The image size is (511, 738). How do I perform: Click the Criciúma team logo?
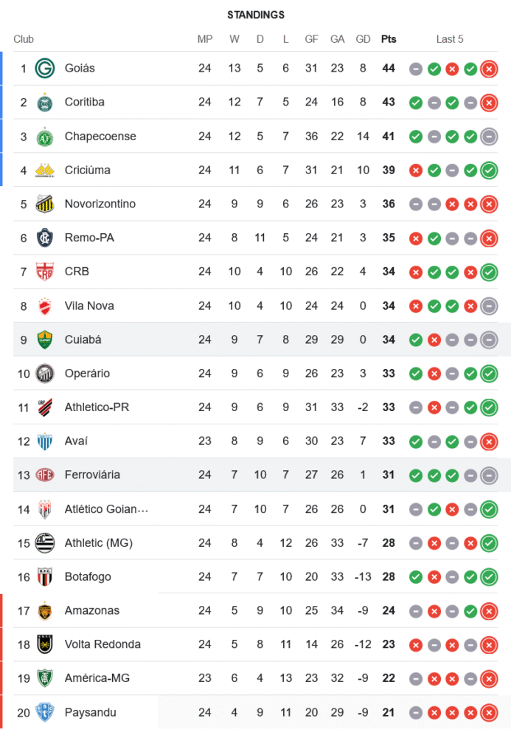click(x=45, y=170)
